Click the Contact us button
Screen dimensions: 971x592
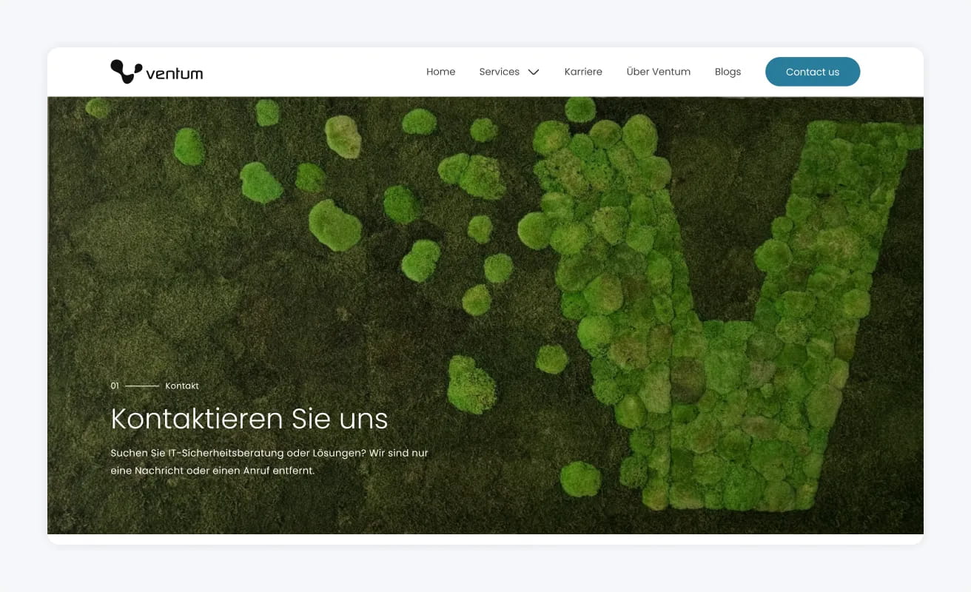(x=813, y=71)
